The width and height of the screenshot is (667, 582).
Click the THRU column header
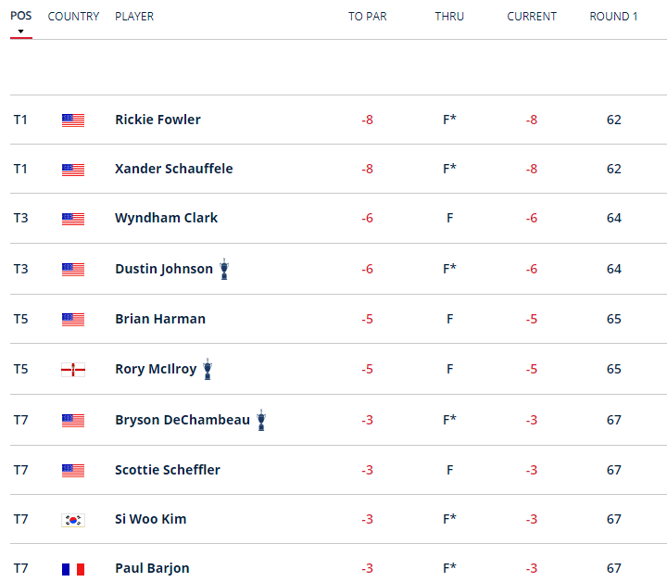[x=449, y=17]
